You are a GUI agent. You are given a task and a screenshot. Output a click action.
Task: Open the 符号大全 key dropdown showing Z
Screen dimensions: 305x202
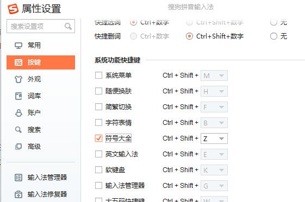(214, 138)
